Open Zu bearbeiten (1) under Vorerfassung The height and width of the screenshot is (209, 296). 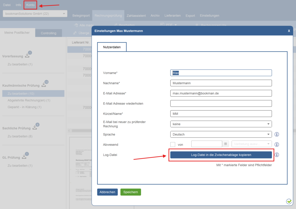[20, 64]
